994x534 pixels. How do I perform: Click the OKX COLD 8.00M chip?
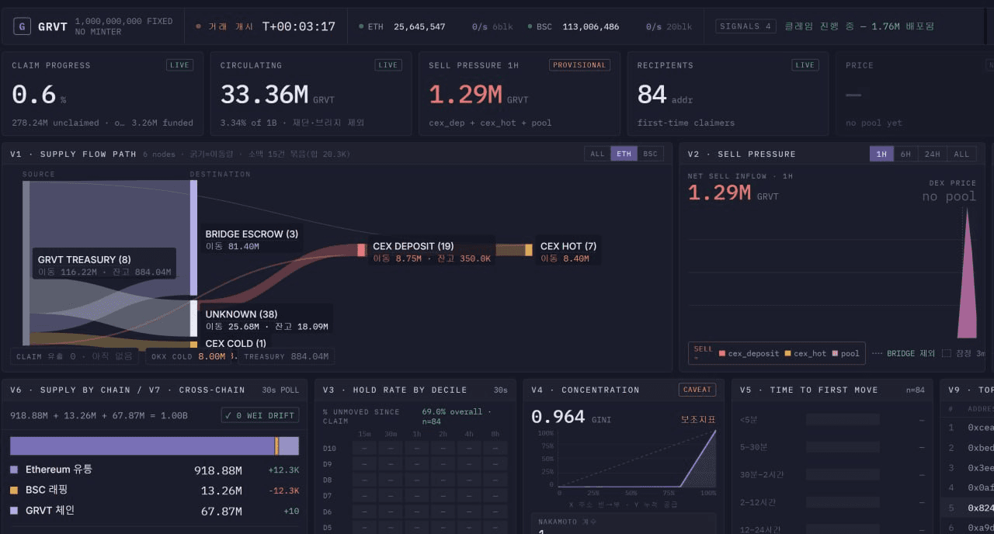click(190, 356)
